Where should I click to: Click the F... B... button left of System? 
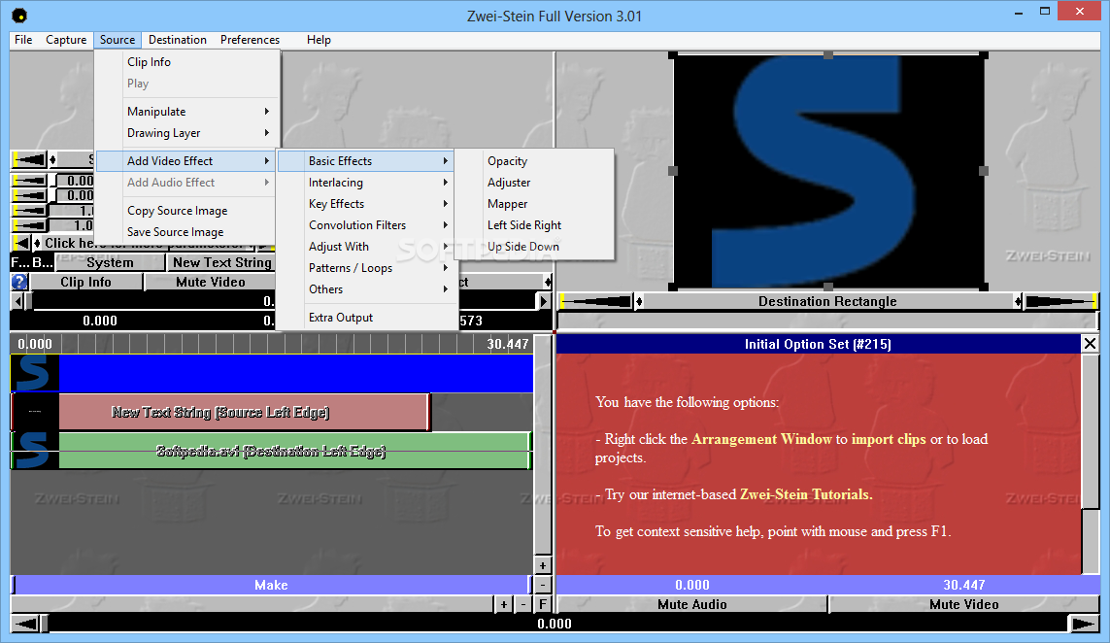(32, 262)
